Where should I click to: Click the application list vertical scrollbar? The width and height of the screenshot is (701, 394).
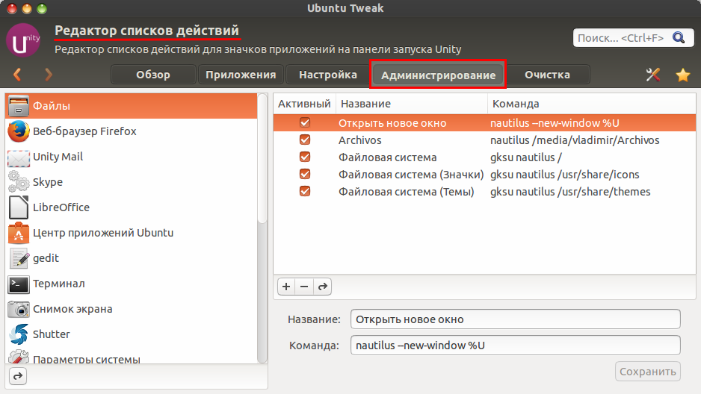tap(262, 158)
